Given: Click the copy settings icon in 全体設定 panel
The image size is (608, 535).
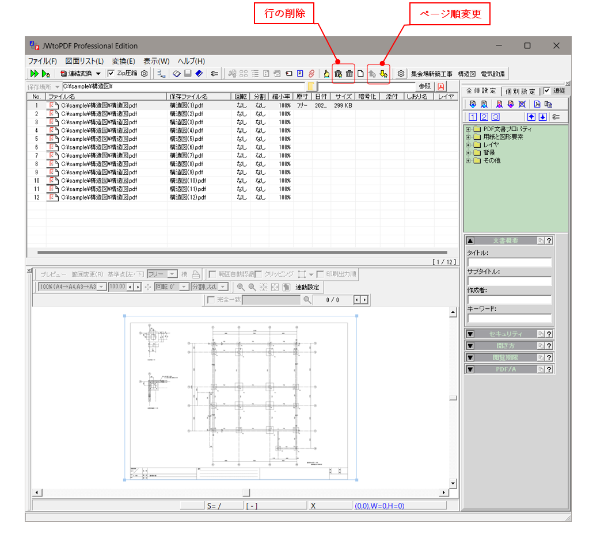Looking at the screenshot, I should click(549, 104).
